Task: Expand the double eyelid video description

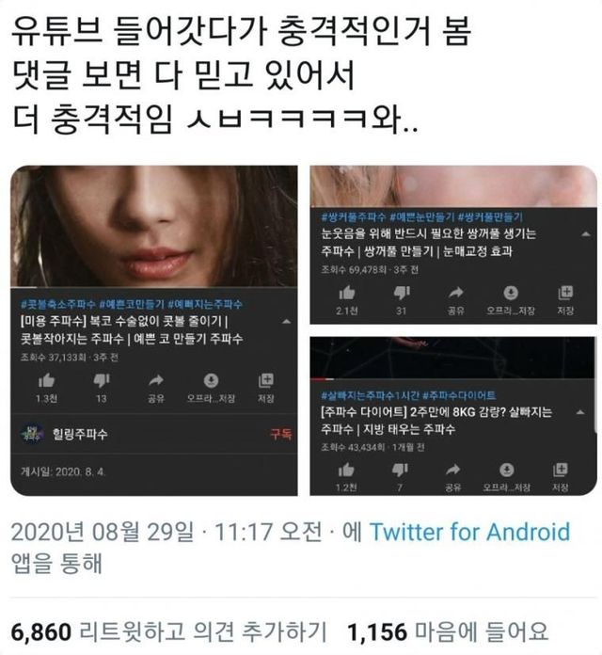Action: click(586, 234)
